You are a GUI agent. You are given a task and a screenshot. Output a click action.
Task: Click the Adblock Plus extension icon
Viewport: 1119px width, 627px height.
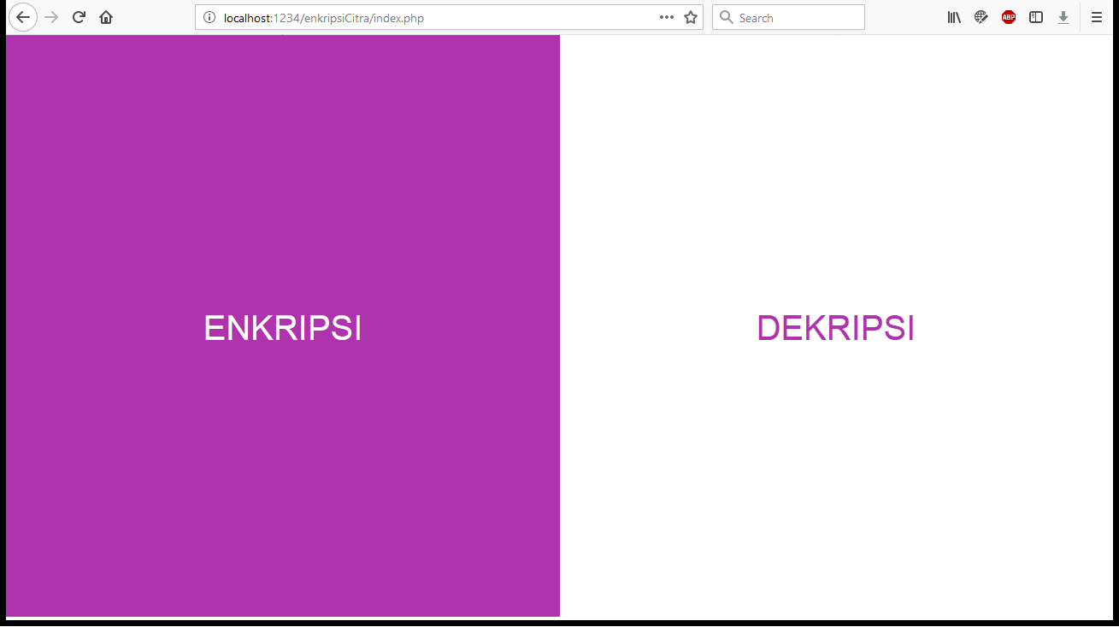1009,17
